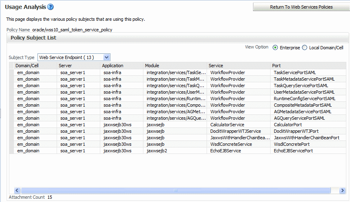Click row selector of the TaskServicePortSAML row
The height and width of the screenshot is (202, 350).
click(x=11, y=72)
